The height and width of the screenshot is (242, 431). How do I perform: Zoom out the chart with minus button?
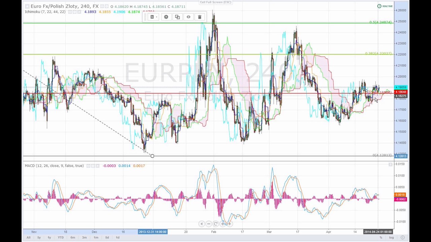click(208, 224)
